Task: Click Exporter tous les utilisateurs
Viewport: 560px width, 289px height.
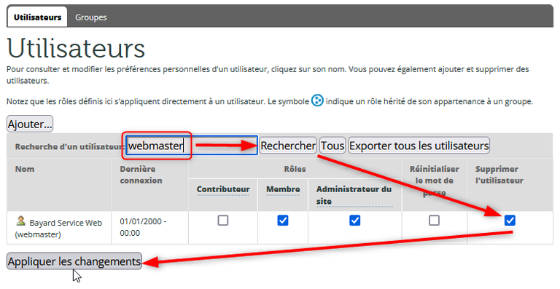Action: click(x=419, y=146)
